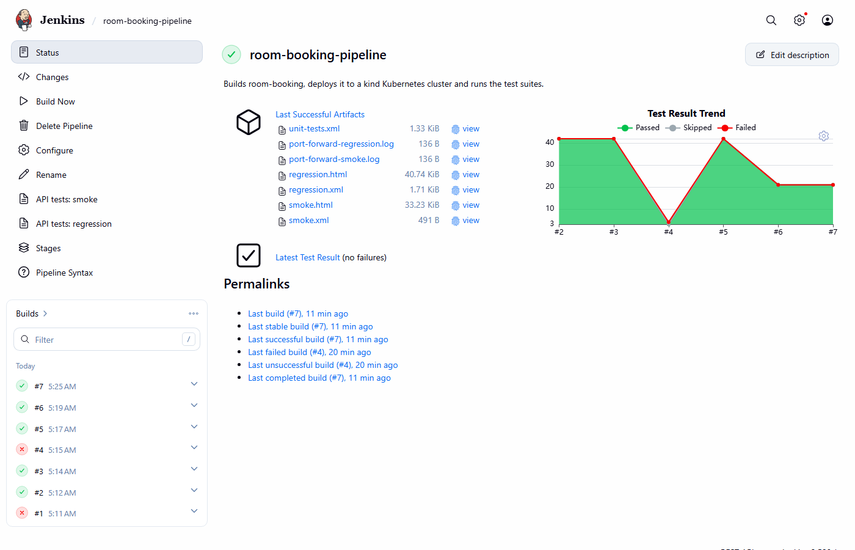Open API tests: regression report

pos(107,224)
